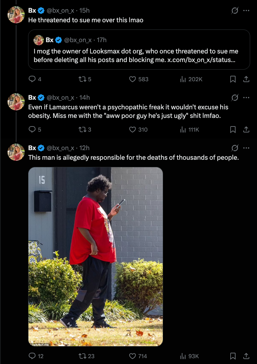Screen dimensions: 257x364
Task: Like the post with 310 likes
Action: pos(133,129)
